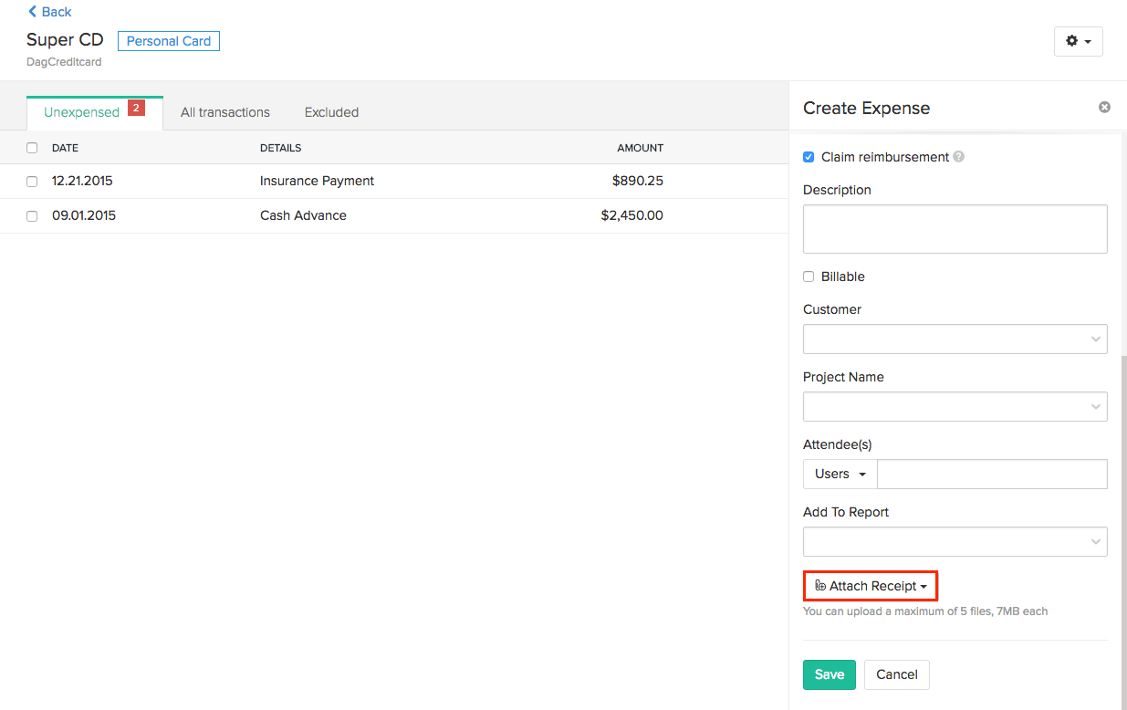Open the settings gear menu
The image size is (1127, 710).
1078,41
